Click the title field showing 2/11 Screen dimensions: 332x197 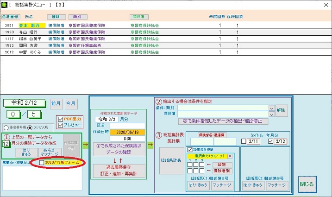pyautogui.click(x=253, y=141)
